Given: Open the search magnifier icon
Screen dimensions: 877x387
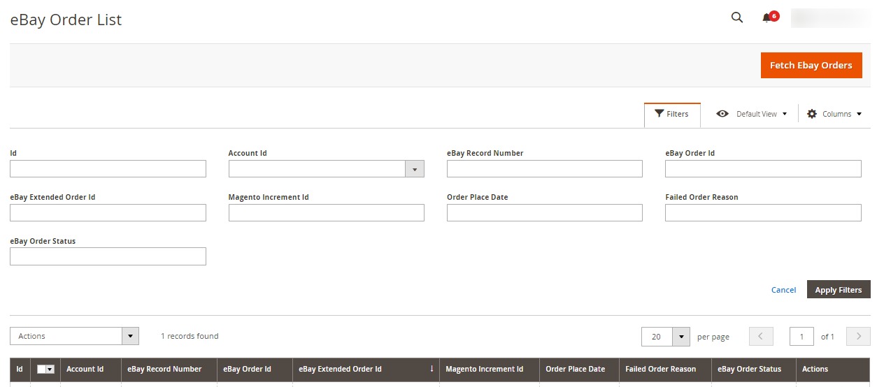Looking at the screenshot, I should (737, 17).
